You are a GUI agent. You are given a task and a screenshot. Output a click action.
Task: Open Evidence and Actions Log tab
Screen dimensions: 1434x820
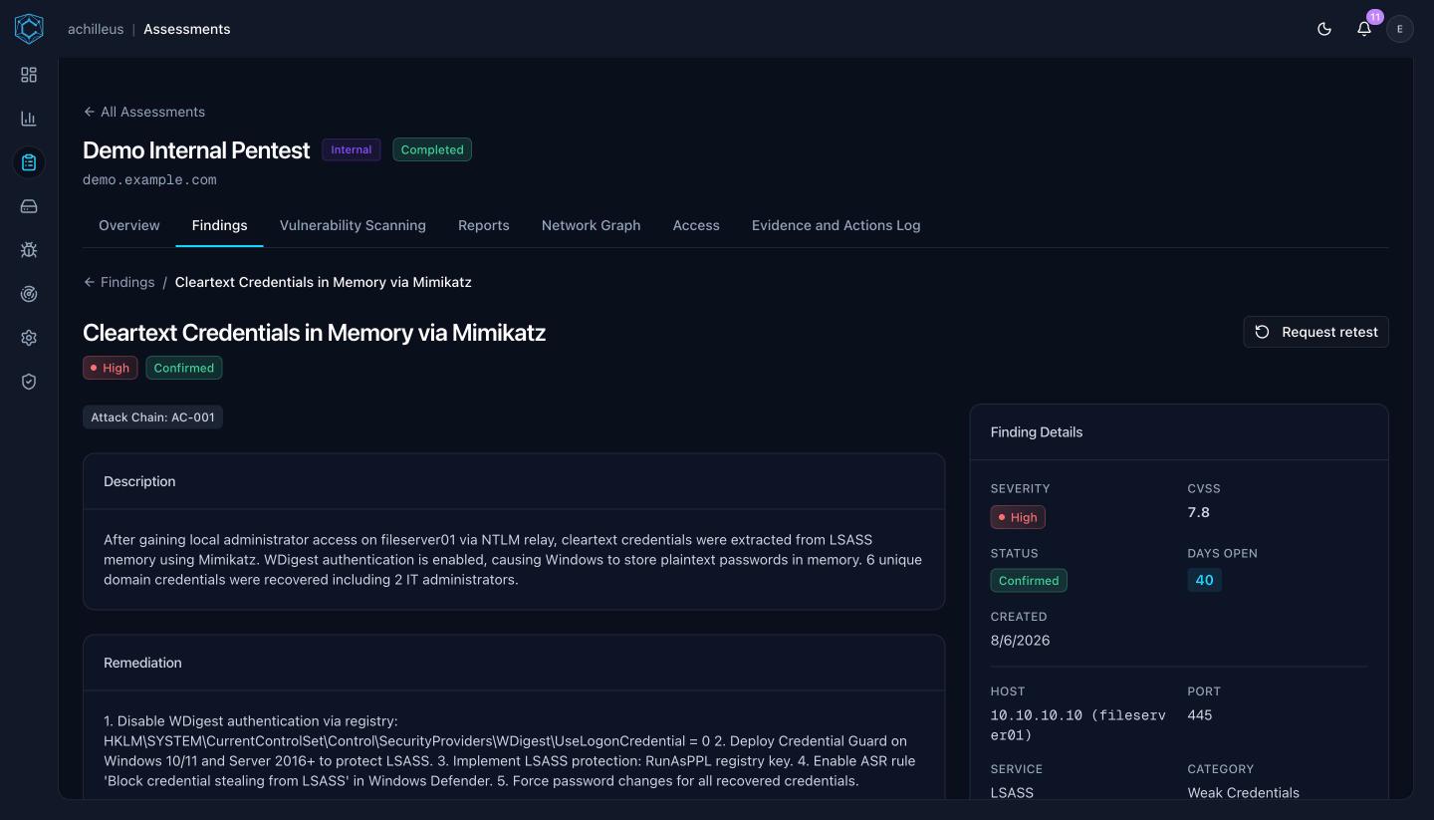(x=836, y=225)
